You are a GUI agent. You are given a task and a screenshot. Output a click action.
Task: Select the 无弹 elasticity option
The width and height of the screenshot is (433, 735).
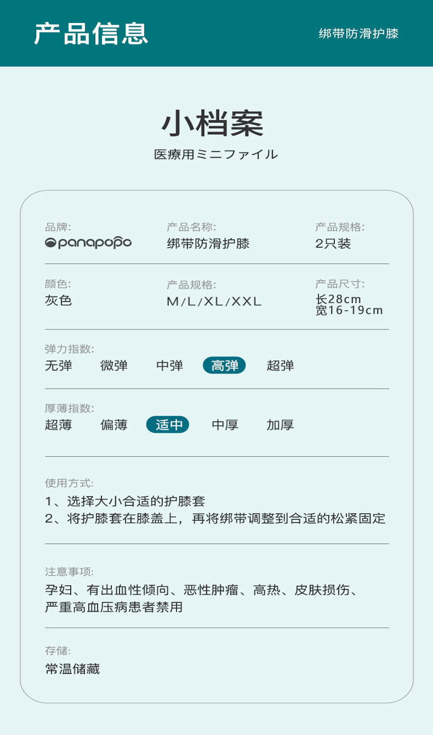point(59,366)
